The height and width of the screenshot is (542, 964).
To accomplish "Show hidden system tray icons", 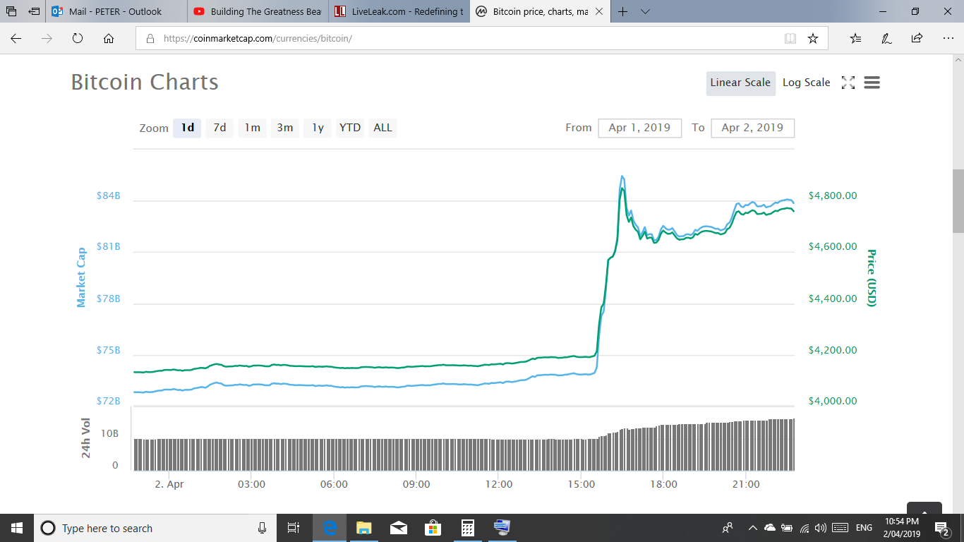I will point(752,528).
